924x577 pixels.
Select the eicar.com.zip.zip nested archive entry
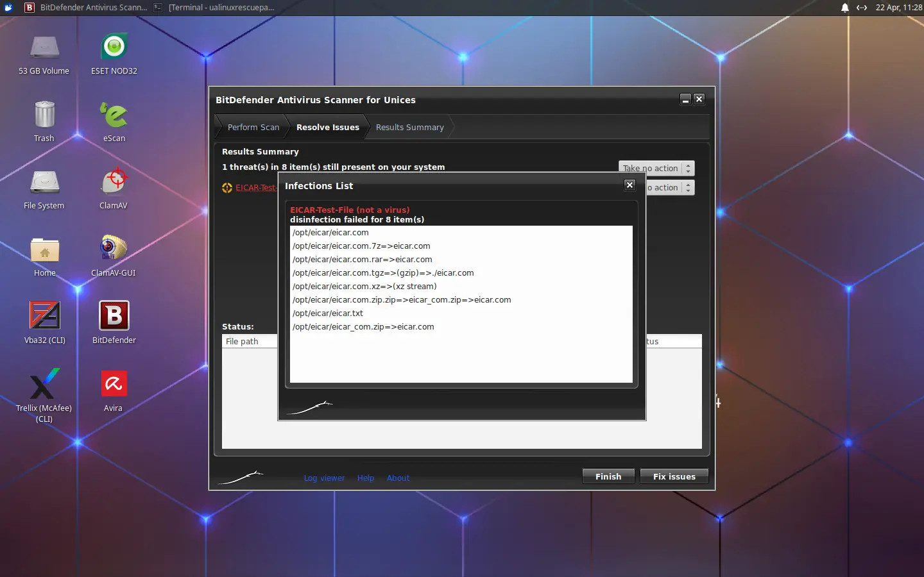coord(461,300)
